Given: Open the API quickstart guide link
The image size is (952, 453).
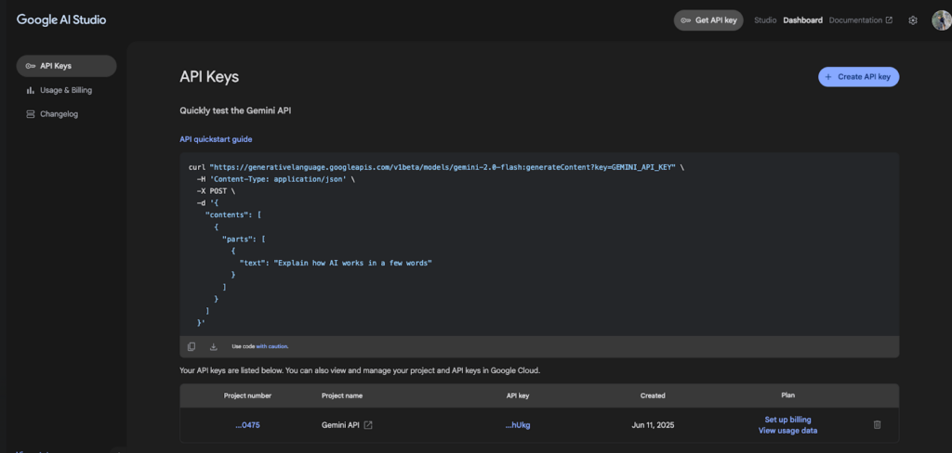Looking at the screenshot, I should 216,139.
